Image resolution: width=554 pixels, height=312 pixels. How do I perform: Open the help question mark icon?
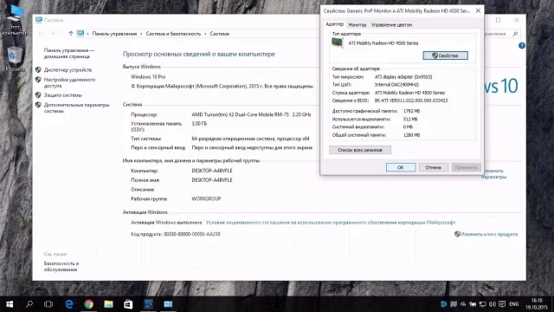click(521, 46)
